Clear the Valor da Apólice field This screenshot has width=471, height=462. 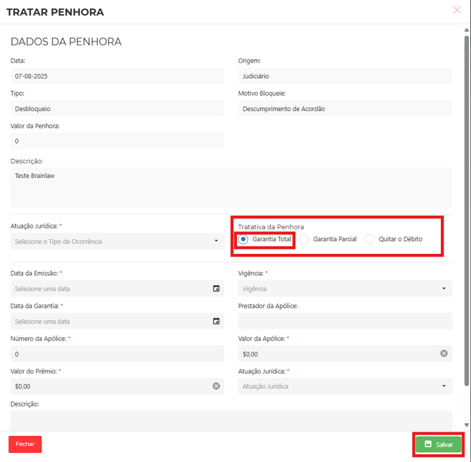444,354
